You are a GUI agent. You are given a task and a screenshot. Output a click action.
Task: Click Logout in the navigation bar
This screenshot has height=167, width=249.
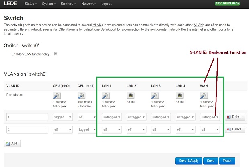point(106,4)
